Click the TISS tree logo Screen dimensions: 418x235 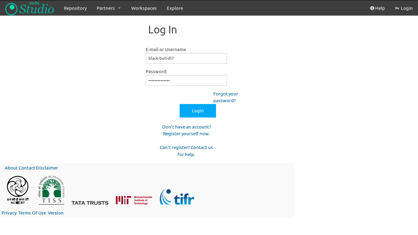[x=51, y=190]
